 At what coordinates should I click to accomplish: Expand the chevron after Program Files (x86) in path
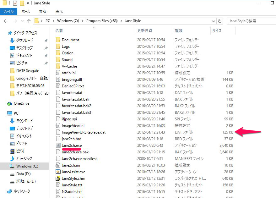(x=121, y=21)
